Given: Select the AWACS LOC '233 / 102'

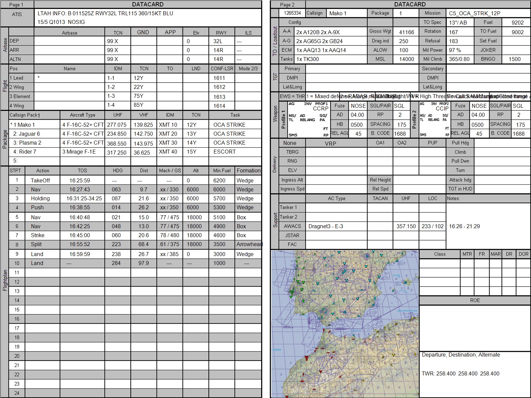Looking at the screenshot, I should [x=432, y=227].
